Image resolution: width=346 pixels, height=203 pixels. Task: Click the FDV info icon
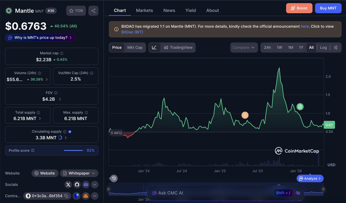(56, 93)
